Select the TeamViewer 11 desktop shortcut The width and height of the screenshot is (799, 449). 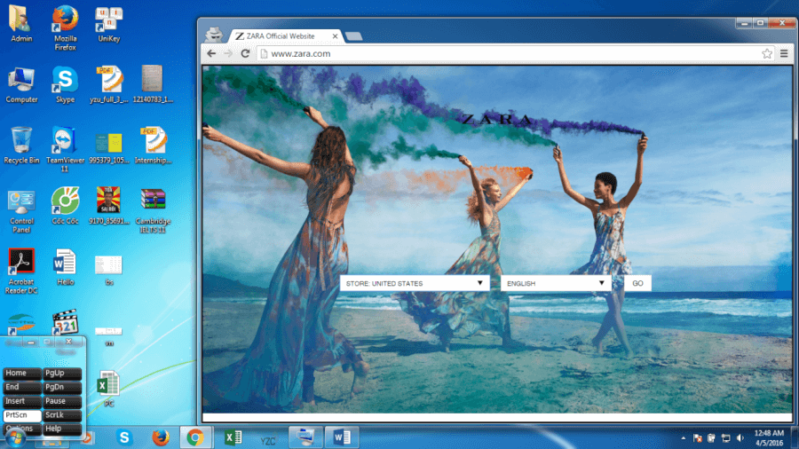point(64,142)
